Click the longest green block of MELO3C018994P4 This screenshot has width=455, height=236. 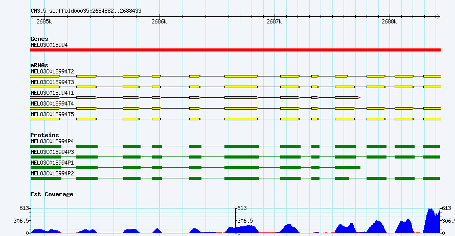pyautogui.click(x=242, y=146)
